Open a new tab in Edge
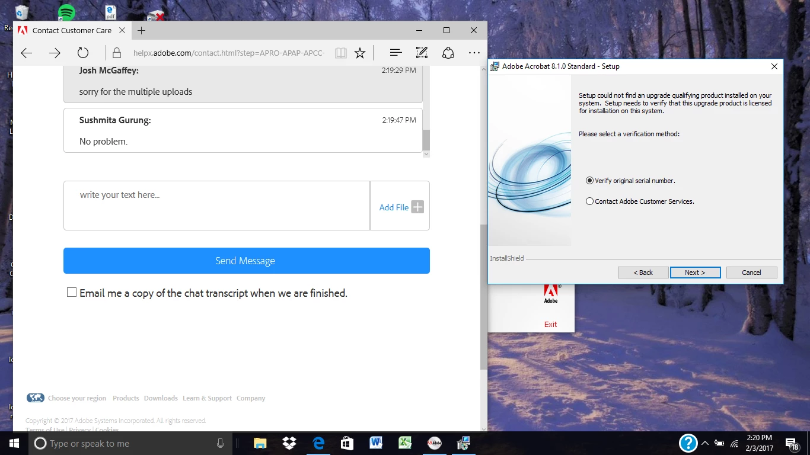This screenshot has width=810, height=455. pyautogui.click(x=141, y=30)
